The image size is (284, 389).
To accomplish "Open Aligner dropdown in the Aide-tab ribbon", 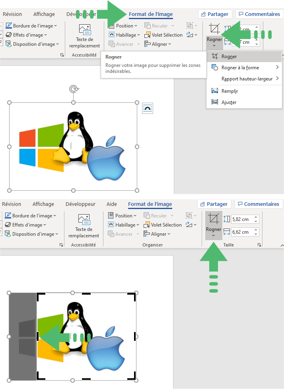I will [157, 234].
